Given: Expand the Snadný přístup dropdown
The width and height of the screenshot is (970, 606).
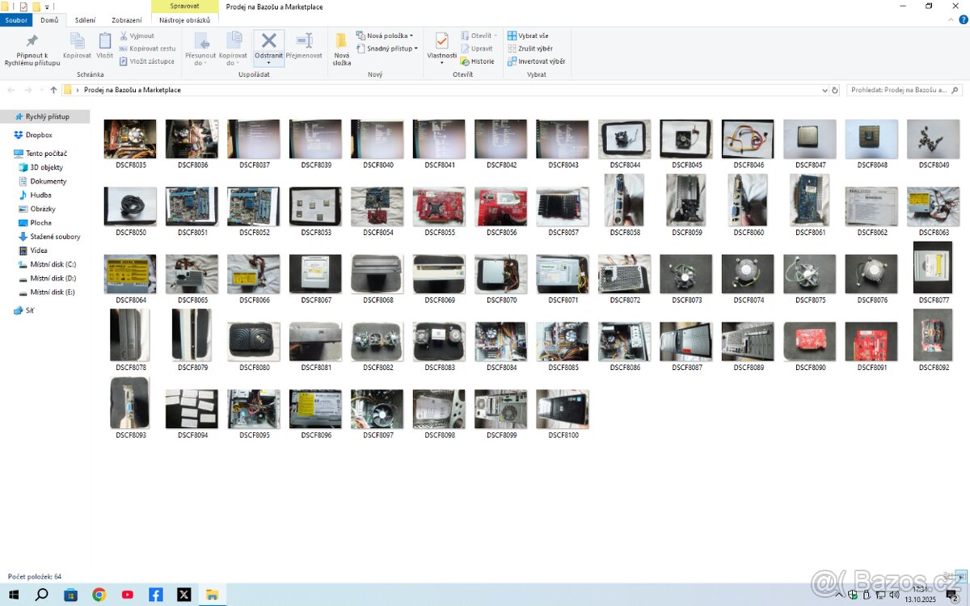Looking at the screenshot, I should [x=387, y=48].
